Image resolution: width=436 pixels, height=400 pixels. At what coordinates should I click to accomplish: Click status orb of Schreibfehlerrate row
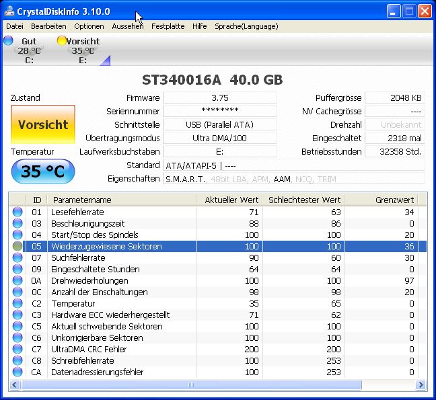coord(17,360)
